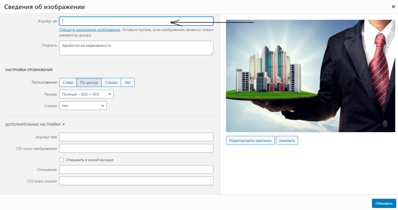The image size is (398, 210).
Task: Collapse the Дополнительные настройки section
Action: 35,124
